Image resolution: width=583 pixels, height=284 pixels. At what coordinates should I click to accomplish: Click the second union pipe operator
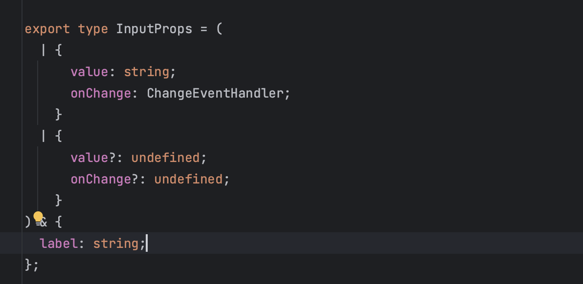click(x=44, y=137)
